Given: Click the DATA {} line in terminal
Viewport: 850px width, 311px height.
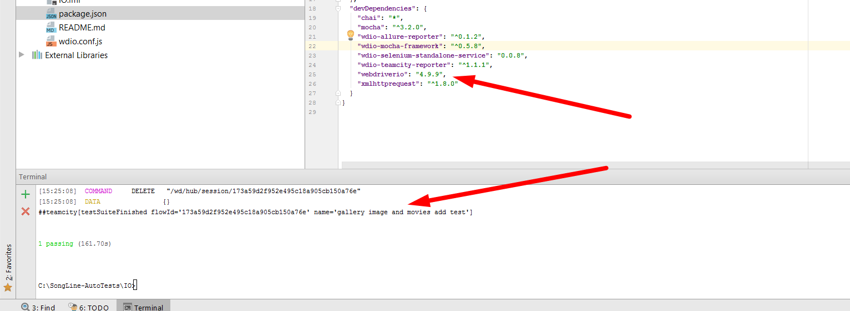Looking at the screenshot, I should (104, 201).
